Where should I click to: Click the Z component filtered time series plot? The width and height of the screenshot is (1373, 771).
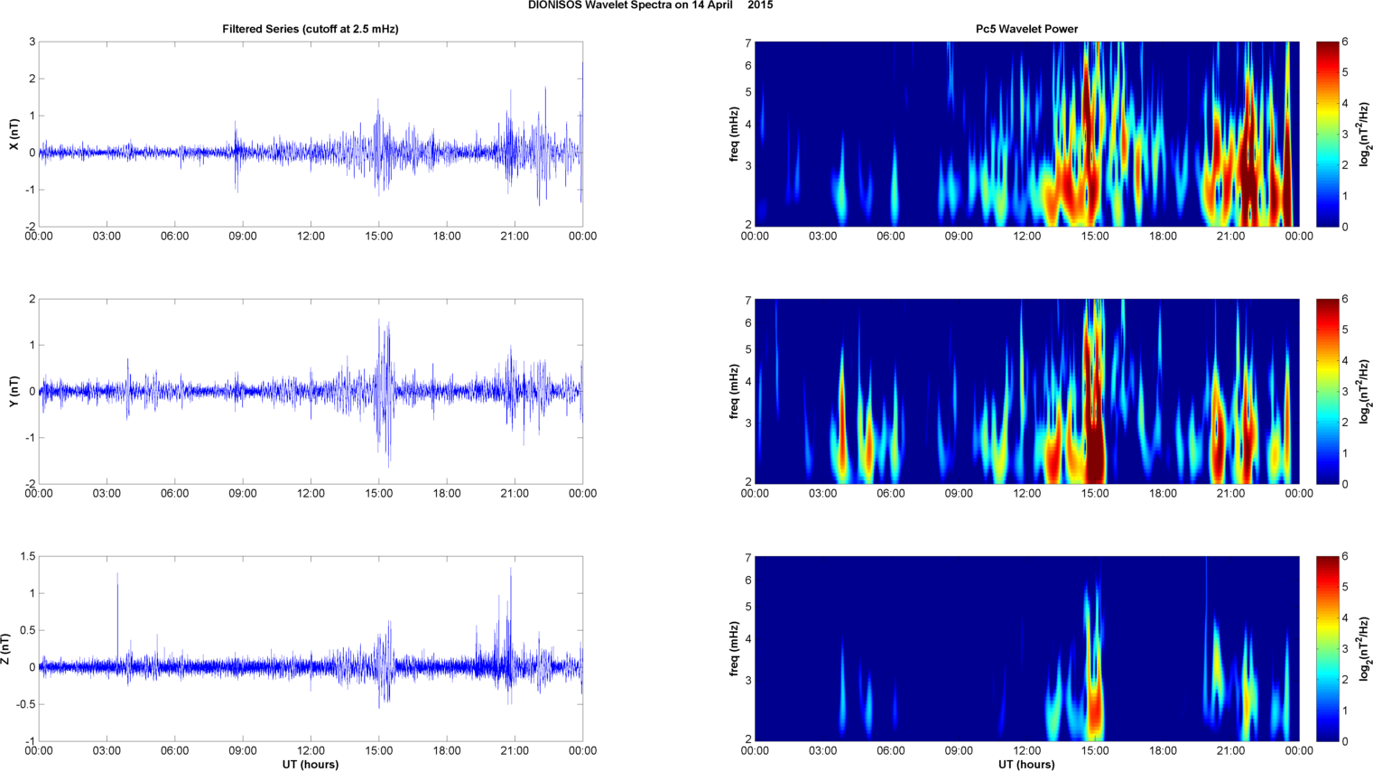point(311,649)
